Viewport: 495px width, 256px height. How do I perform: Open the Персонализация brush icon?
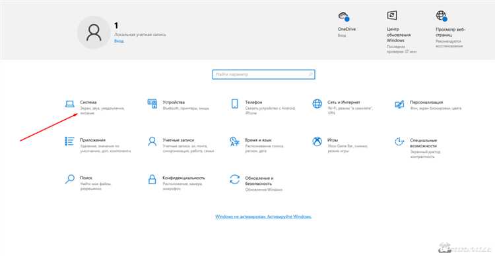coord(399,104)
